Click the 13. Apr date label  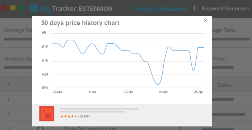[x=129, y=92]
